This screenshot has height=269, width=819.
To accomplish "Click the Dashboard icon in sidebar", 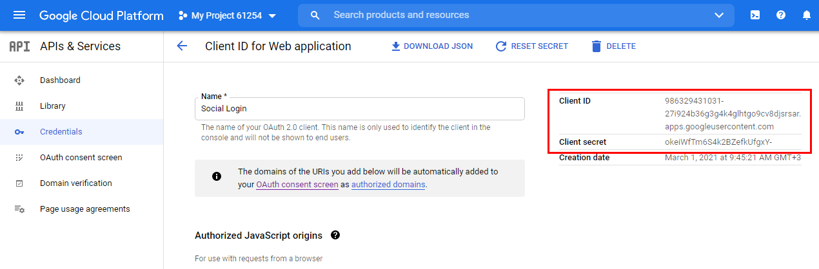I will (x=19, y=80).
